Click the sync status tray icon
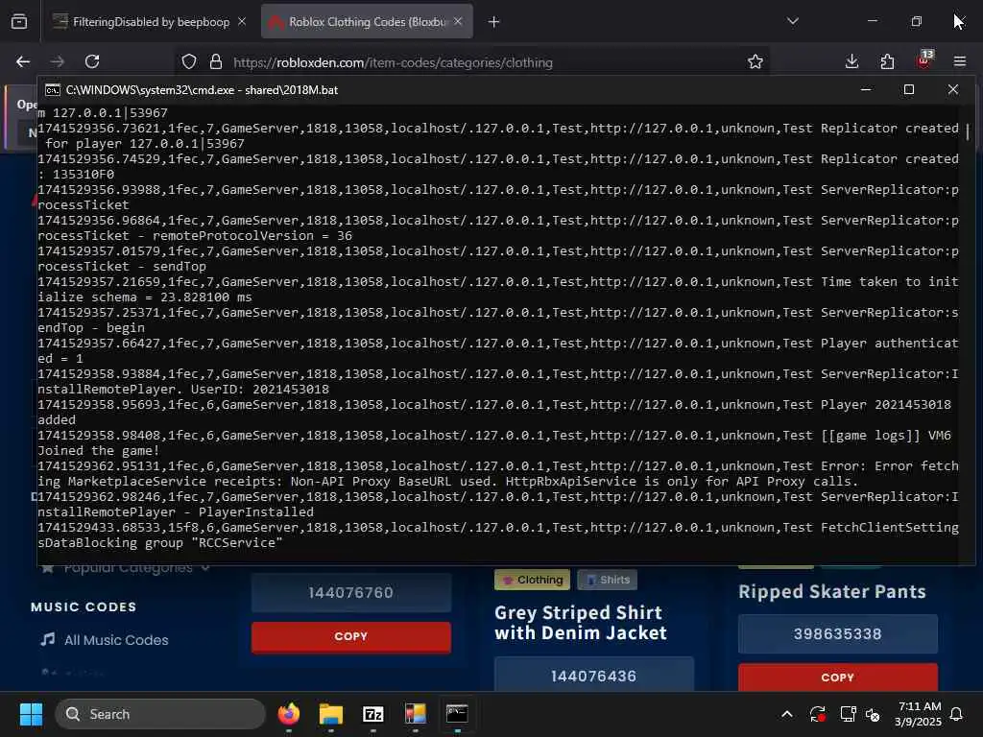Image resolution: width=983 pixels, height=737 pixels. pos(817,714)
